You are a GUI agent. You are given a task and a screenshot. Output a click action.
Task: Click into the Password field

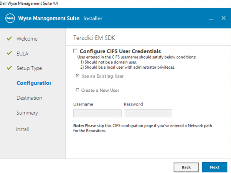(148, 113)
